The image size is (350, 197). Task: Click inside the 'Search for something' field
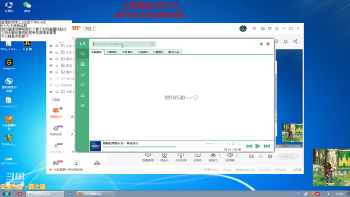click(x=121, y=44)
